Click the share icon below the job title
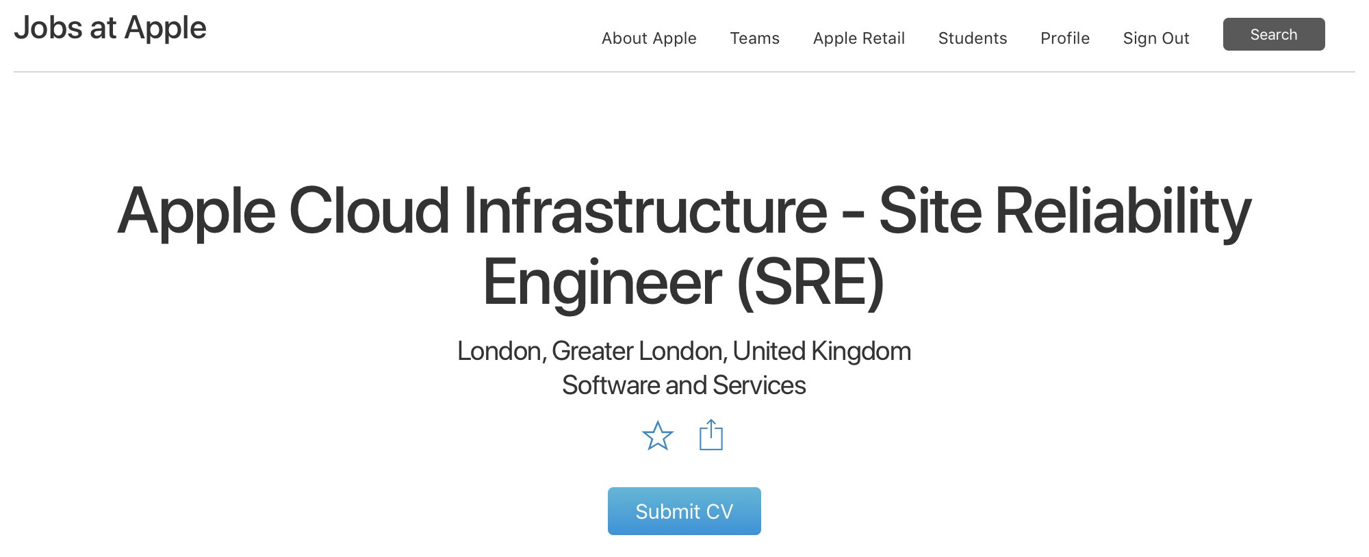This screenshot has width=1369, height=557. pyautogui.click(x=711, y=435)
